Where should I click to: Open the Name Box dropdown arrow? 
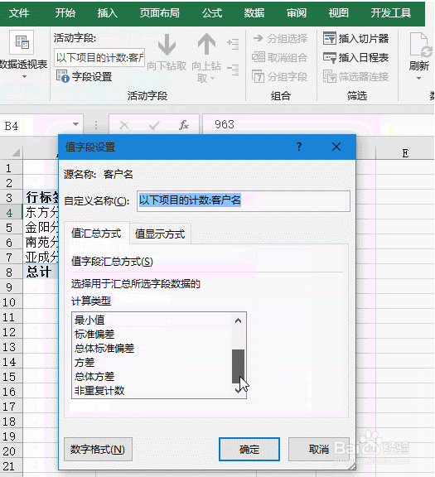[75, 124]
